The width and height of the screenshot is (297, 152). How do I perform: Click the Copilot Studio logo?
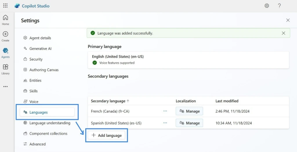point(17,6)
